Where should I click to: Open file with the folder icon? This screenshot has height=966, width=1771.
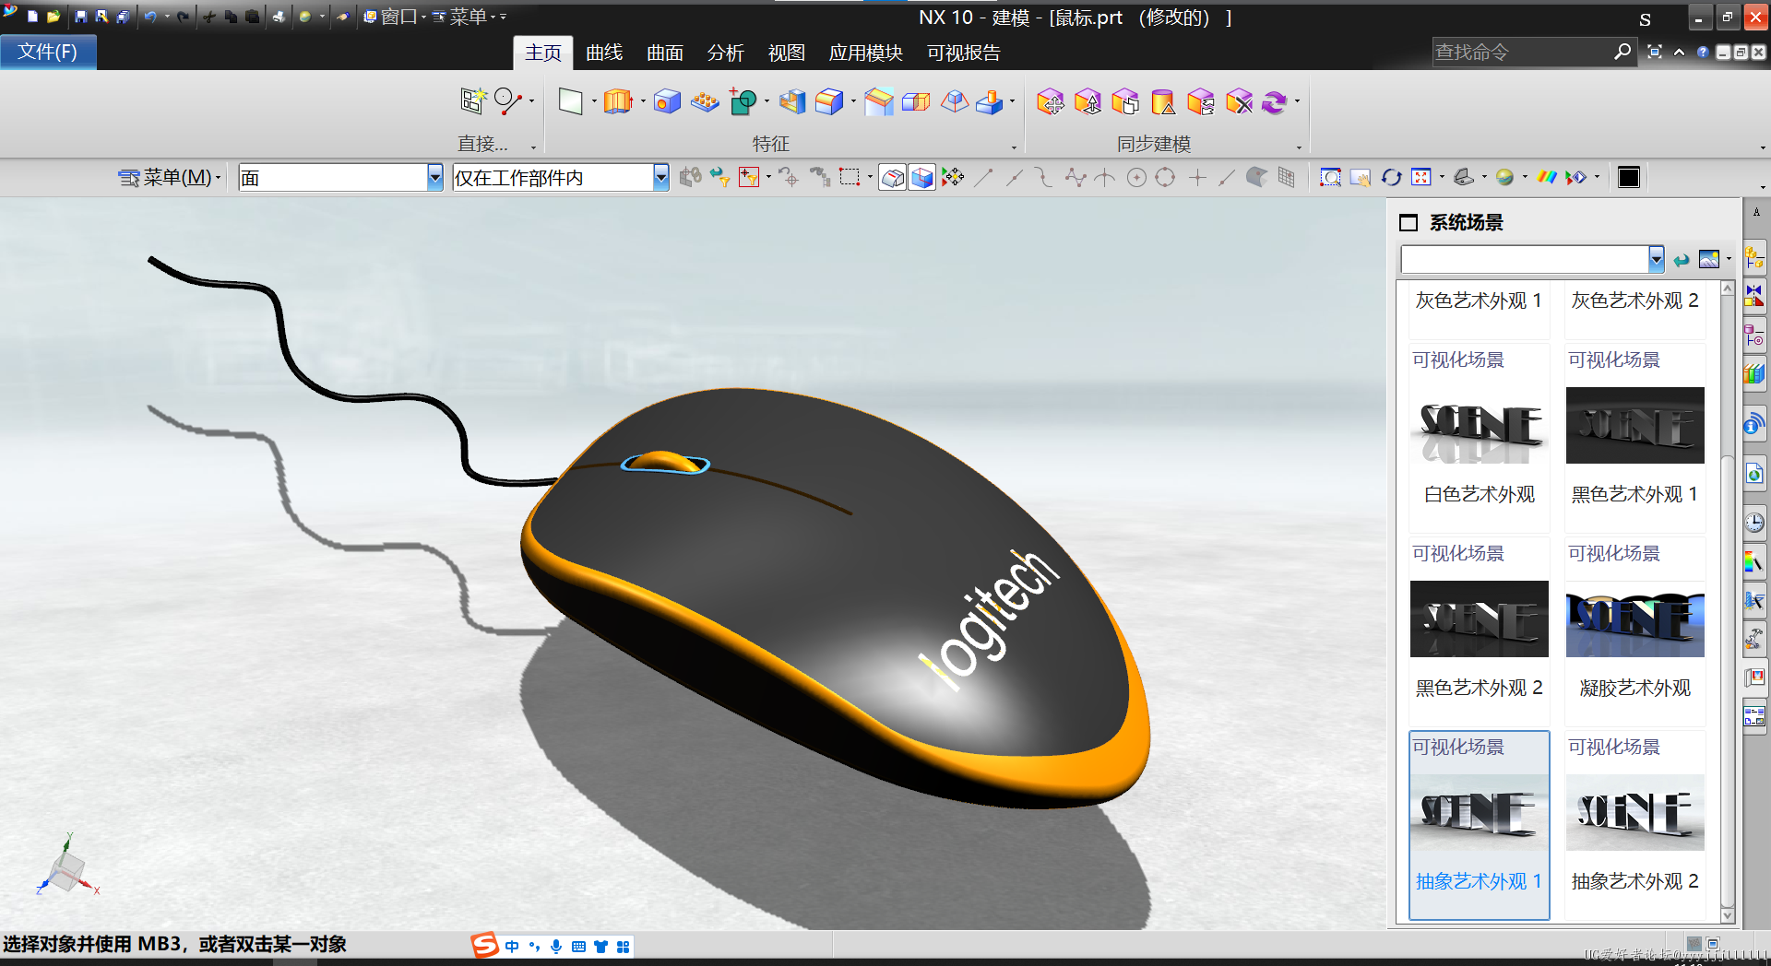point(53,17)
